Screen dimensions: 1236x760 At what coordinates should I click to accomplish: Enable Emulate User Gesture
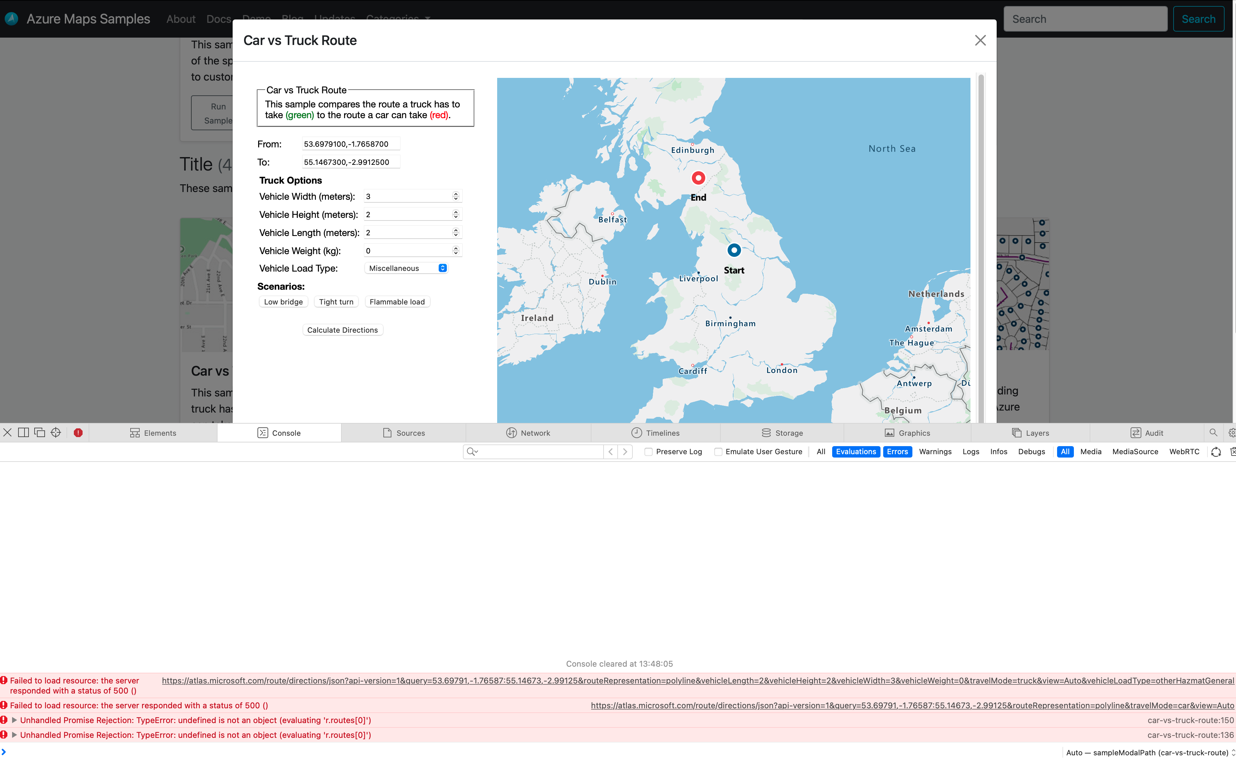[x=719, y=452]
